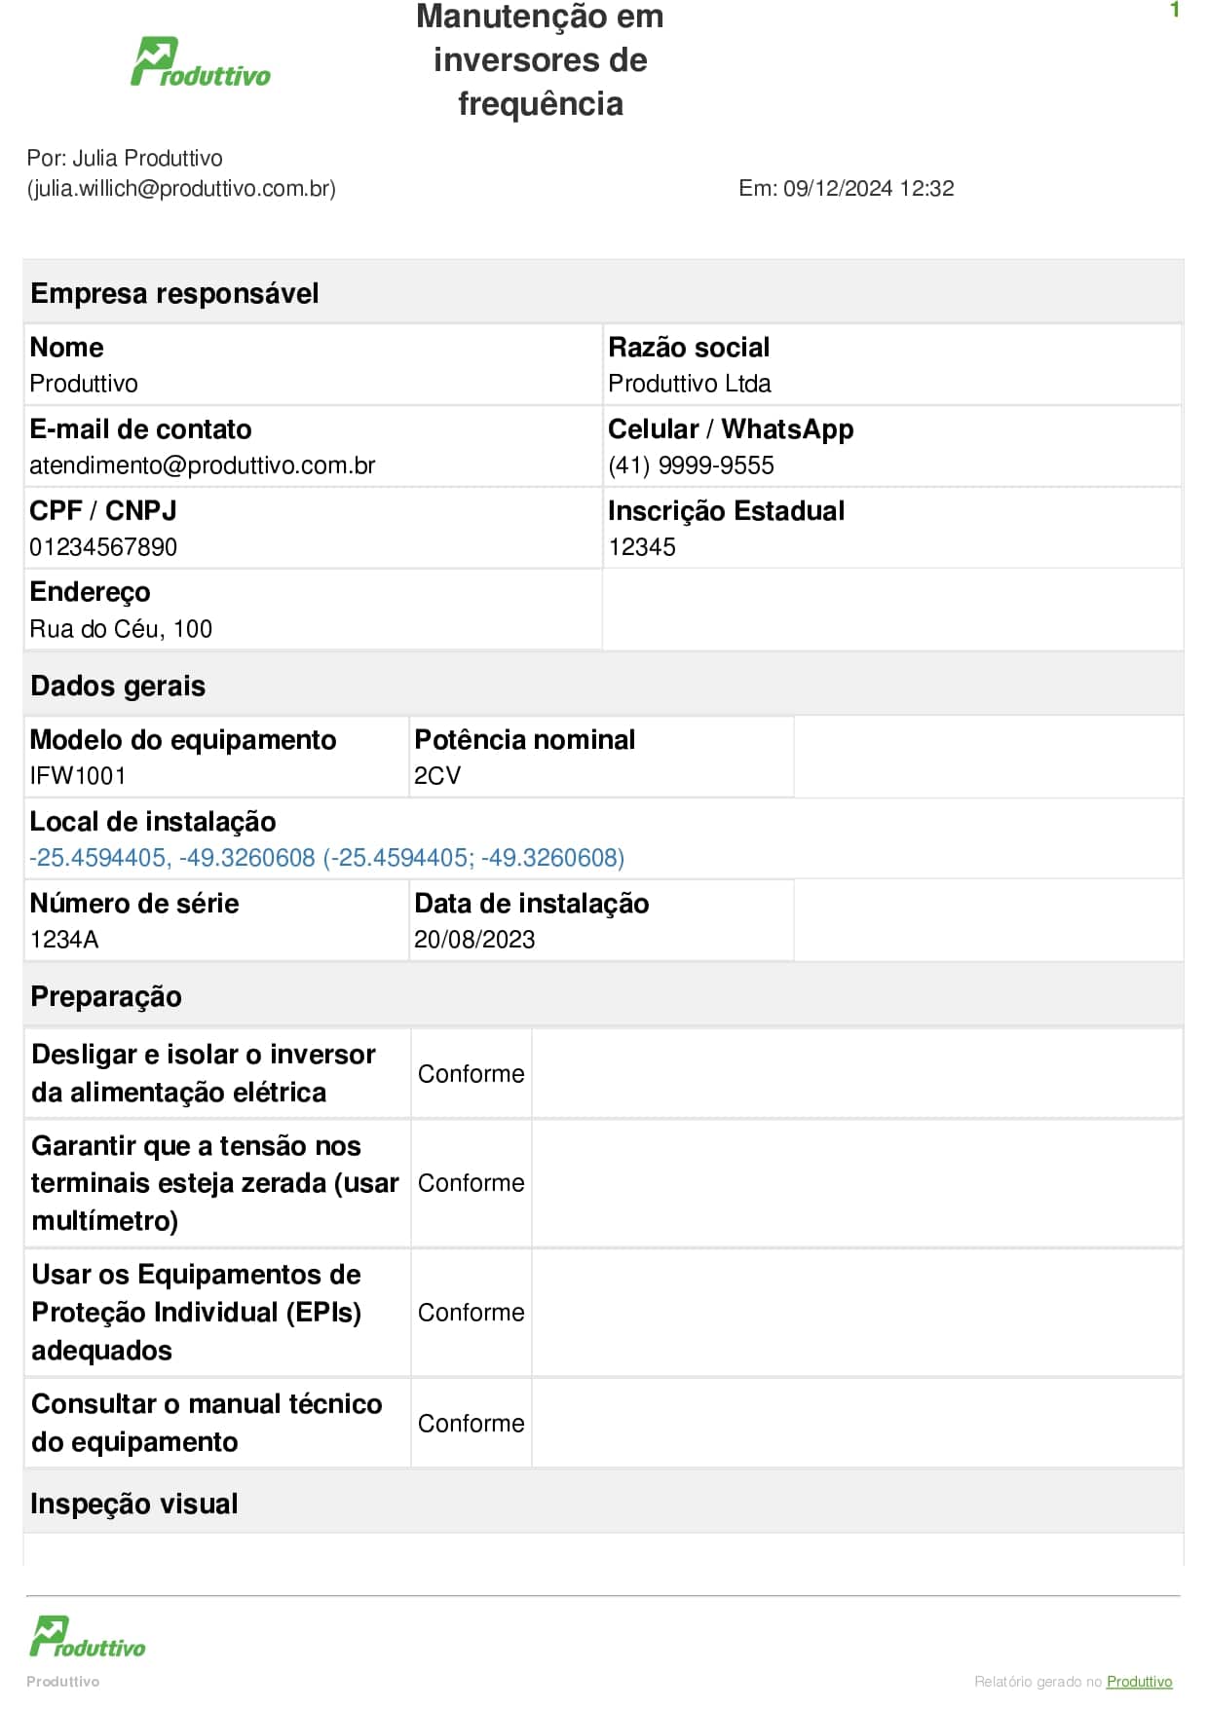Click the equipment model value IFW1001
The height and width of the screenshot is (1709, 1208).
[78, 776]
